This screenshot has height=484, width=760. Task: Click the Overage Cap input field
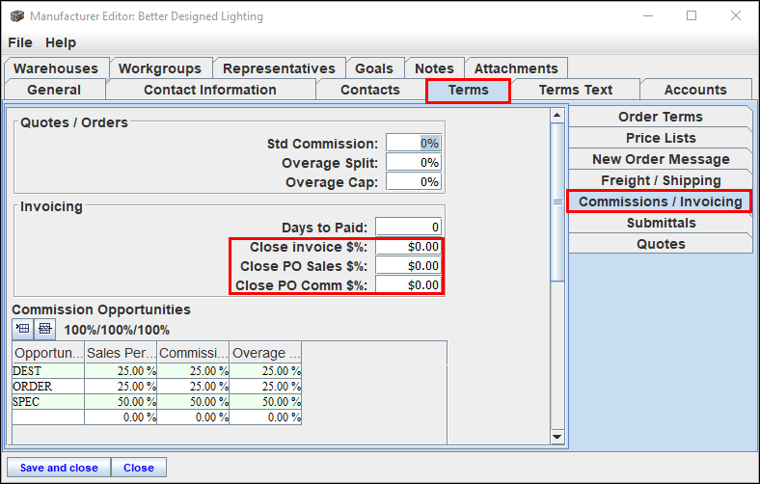(x=414, y=182)
